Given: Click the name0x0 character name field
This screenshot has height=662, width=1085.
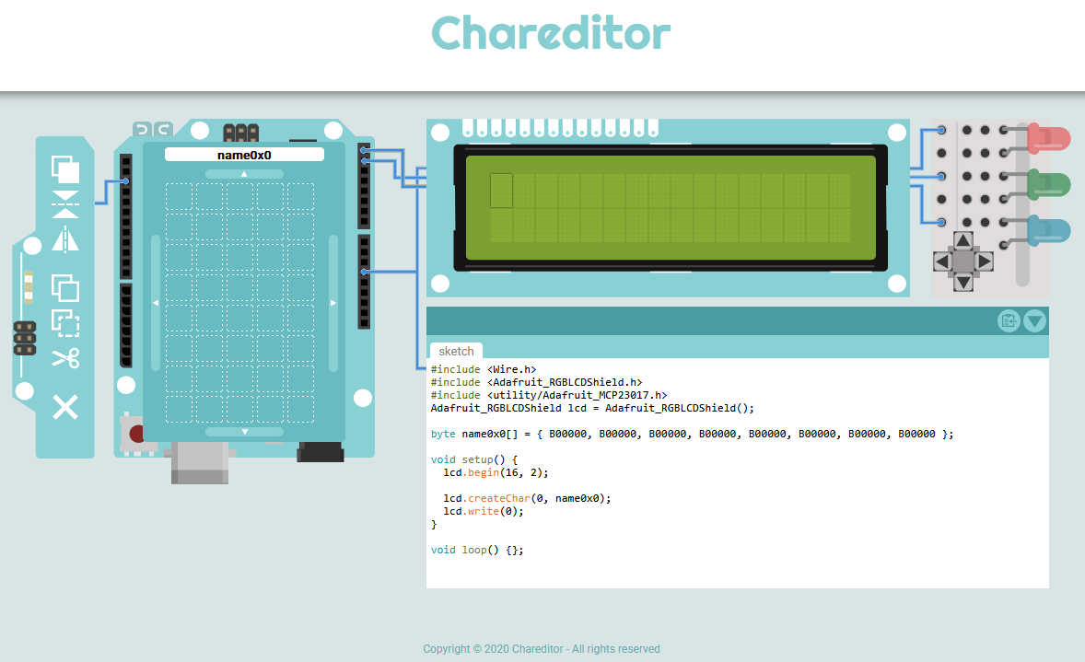Looking at the screenshot, I should (242, 154).
